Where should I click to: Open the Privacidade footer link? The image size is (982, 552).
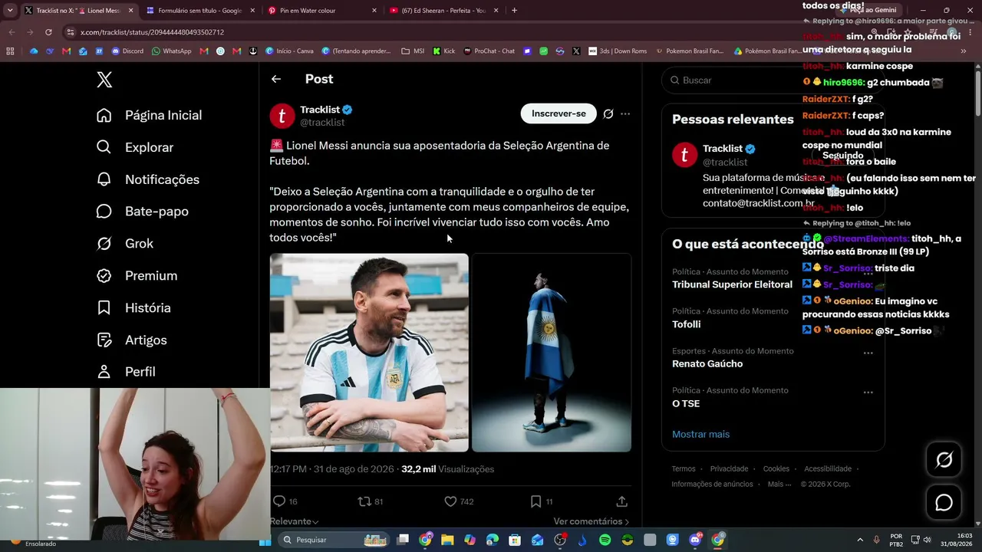point(729,469)
